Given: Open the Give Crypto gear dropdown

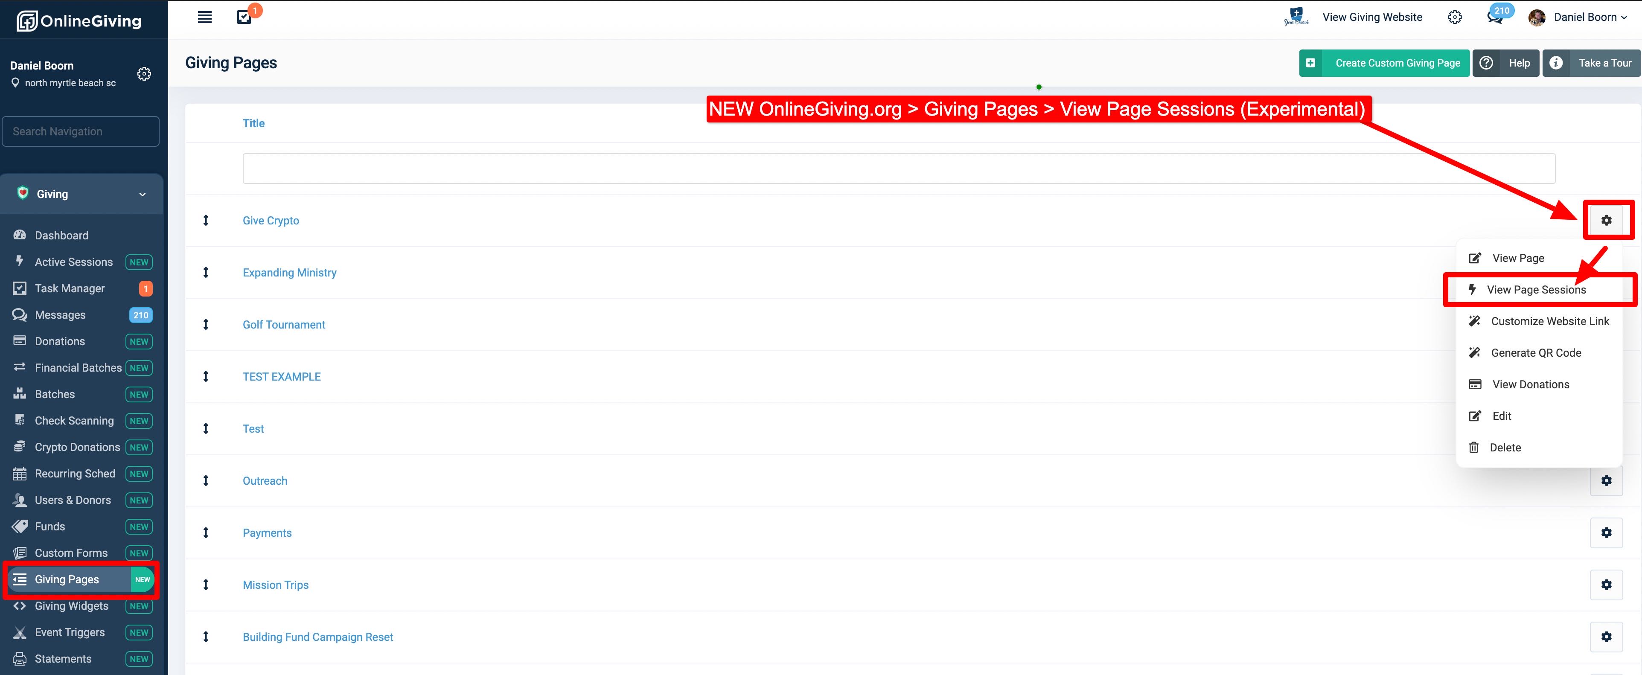Looking at the screenshot, I should [x=1606, y=220].
